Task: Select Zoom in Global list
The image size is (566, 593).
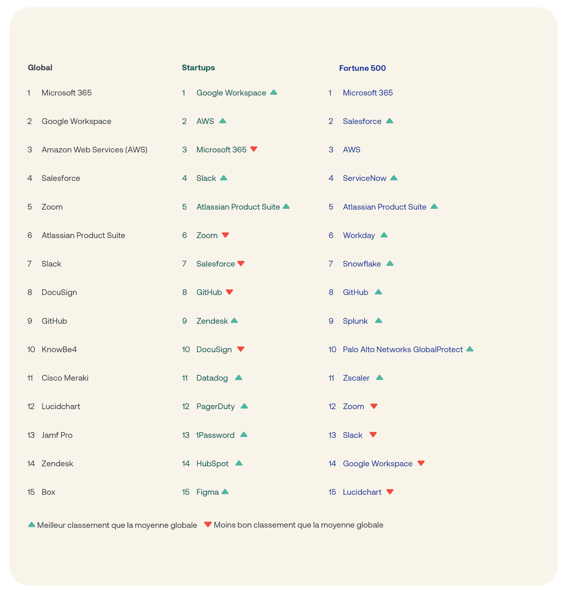Action: click(x=52, y=207)
